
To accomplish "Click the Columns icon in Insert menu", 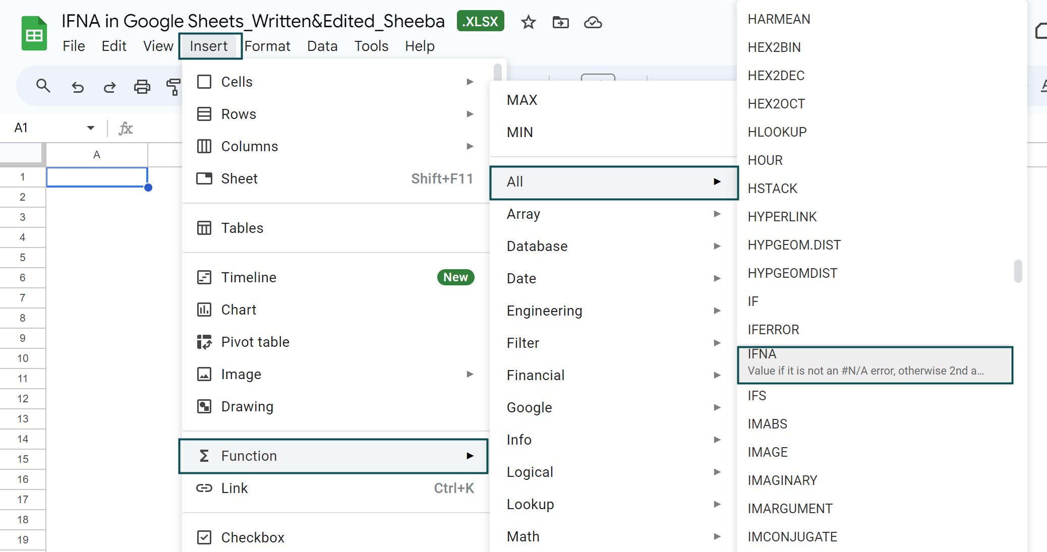I will point(204,146).
